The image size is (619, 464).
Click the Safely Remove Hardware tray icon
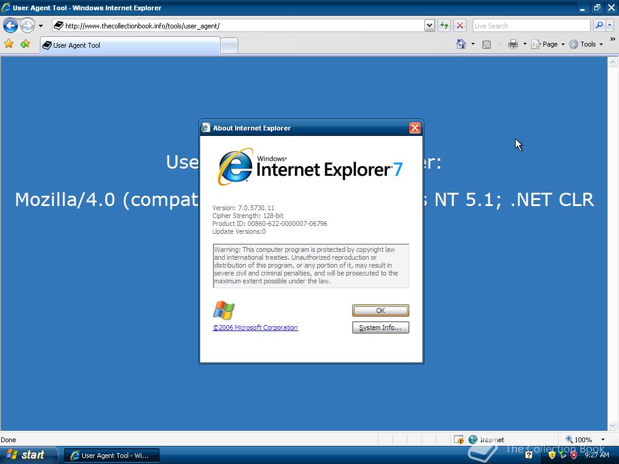point(563,456)
